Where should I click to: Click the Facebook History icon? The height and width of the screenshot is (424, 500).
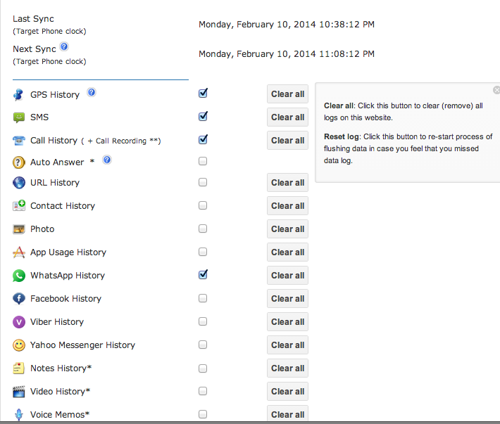pos(19,299)
